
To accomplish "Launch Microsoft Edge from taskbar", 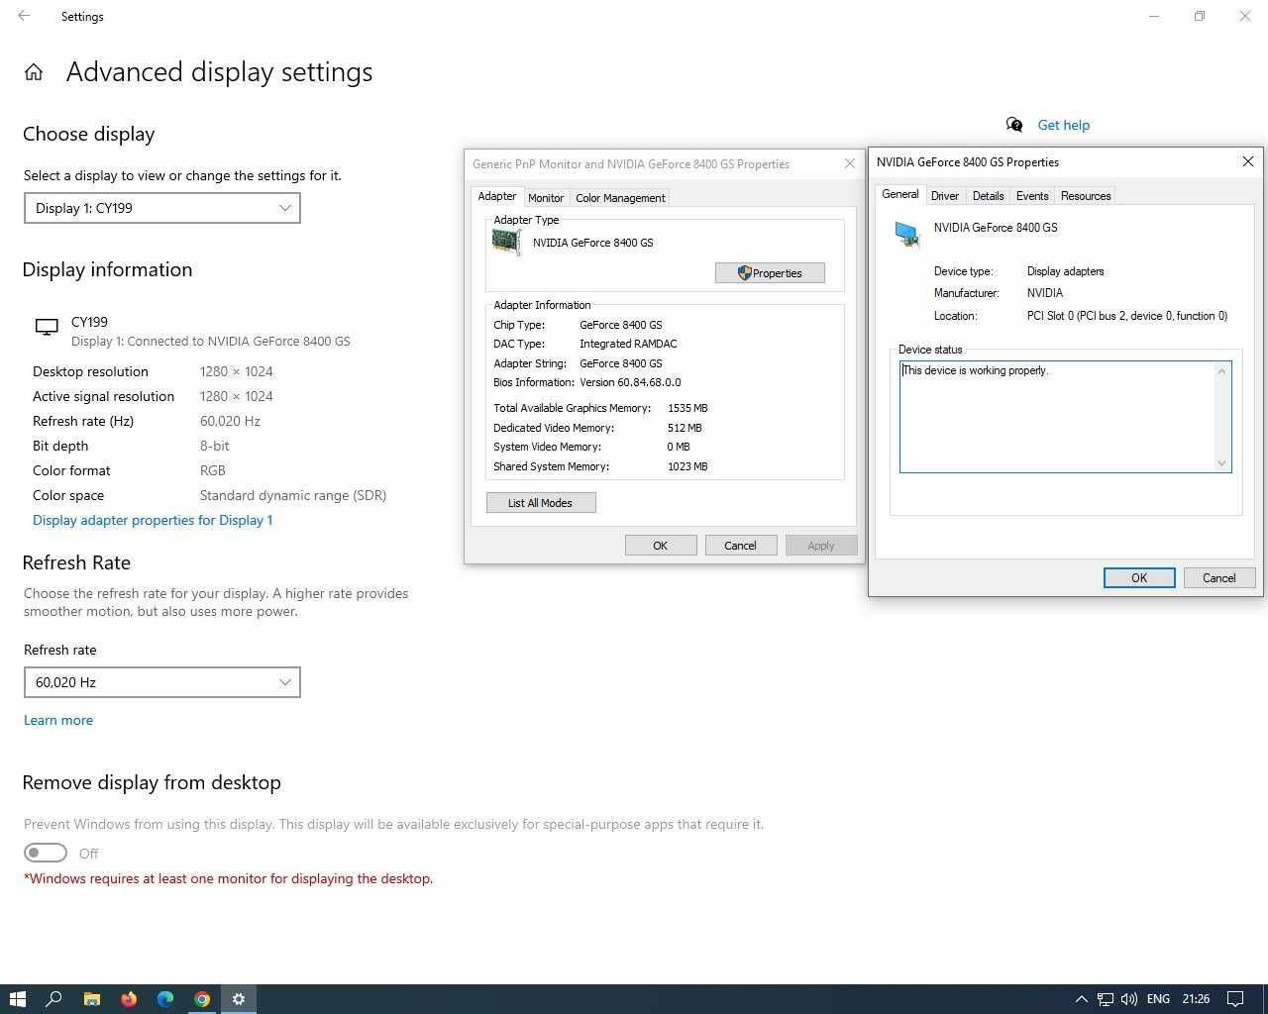I will (165, 999).
